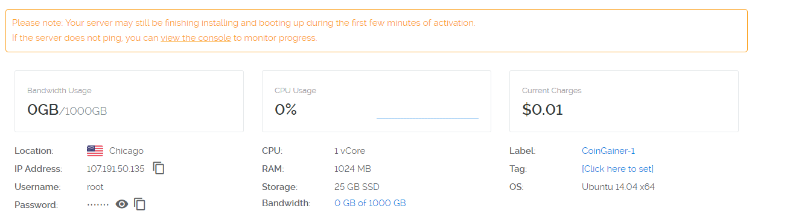Set a tag via Click here to set

coord(617,169)
